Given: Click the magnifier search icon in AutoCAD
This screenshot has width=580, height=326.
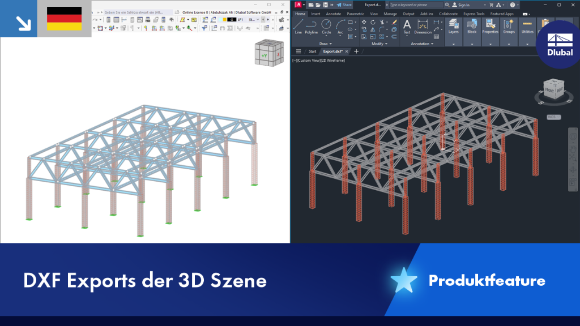Looking at the screenshot, I should (447, 5).
